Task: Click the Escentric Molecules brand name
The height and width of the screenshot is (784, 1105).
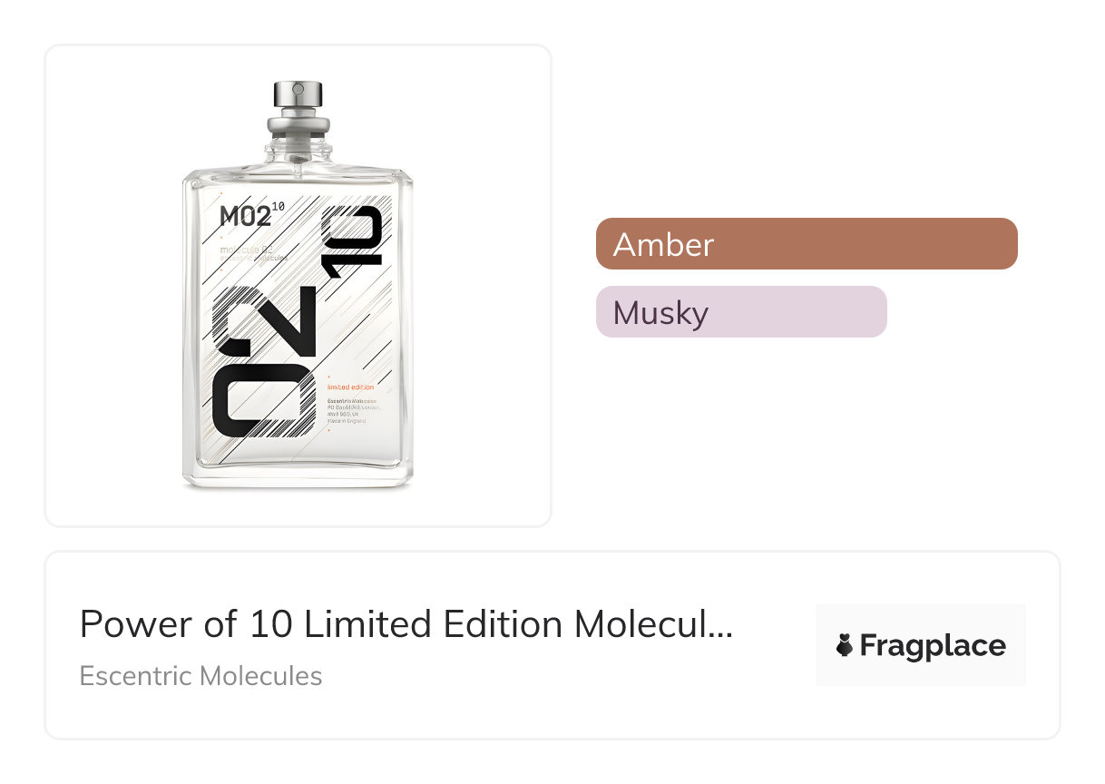Action: tap(200, 676)
